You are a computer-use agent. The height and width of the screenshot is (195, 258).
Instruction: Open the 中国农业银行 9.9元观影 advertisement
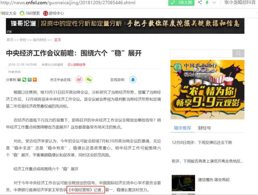[207, 90]
